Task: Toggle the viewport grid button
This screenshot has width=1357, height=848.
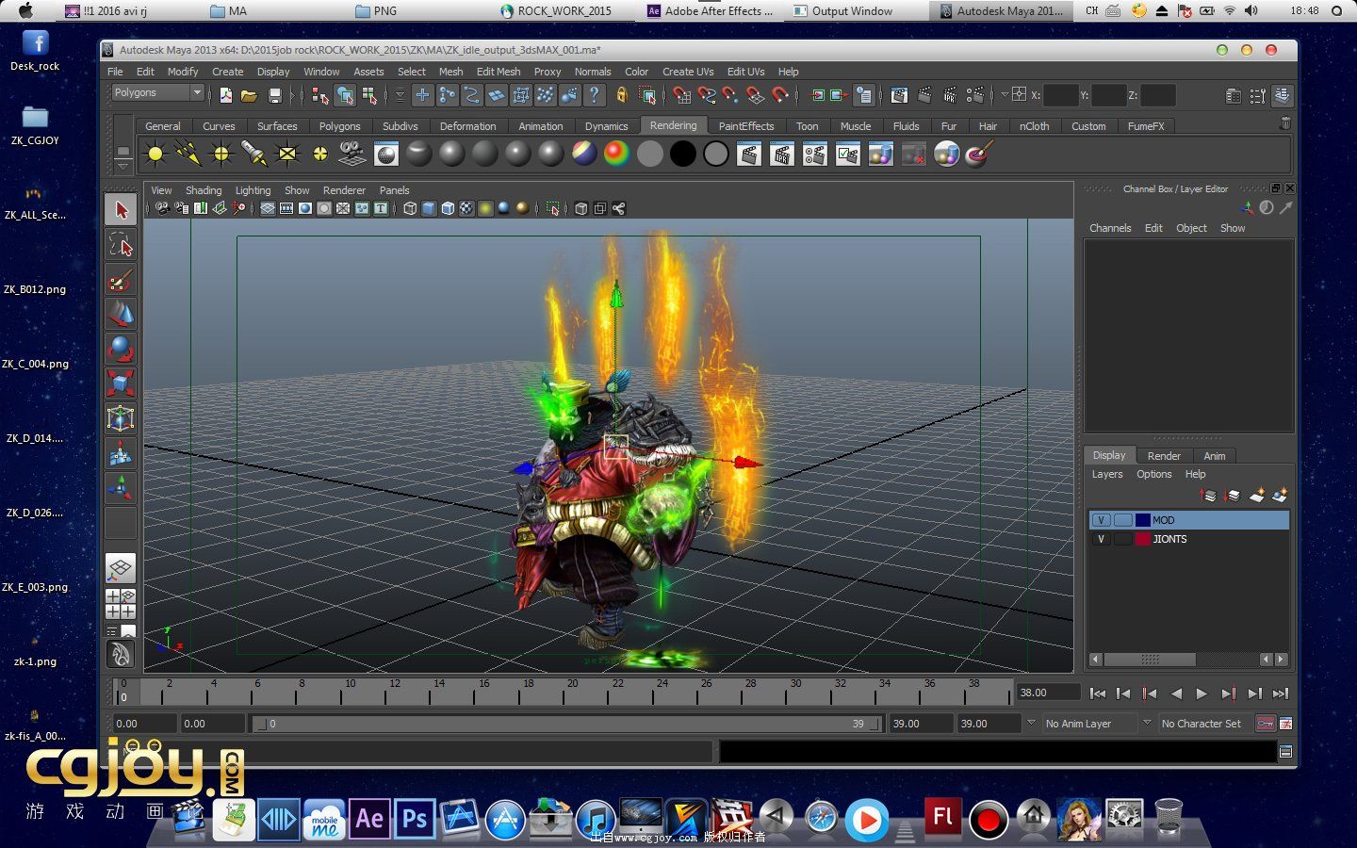Action: [268, 208]
